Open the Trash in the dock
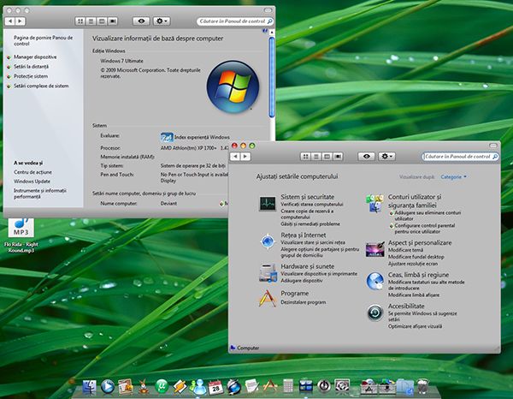Image resolution: width=513 pixels, height=399 pixels. 422,386
